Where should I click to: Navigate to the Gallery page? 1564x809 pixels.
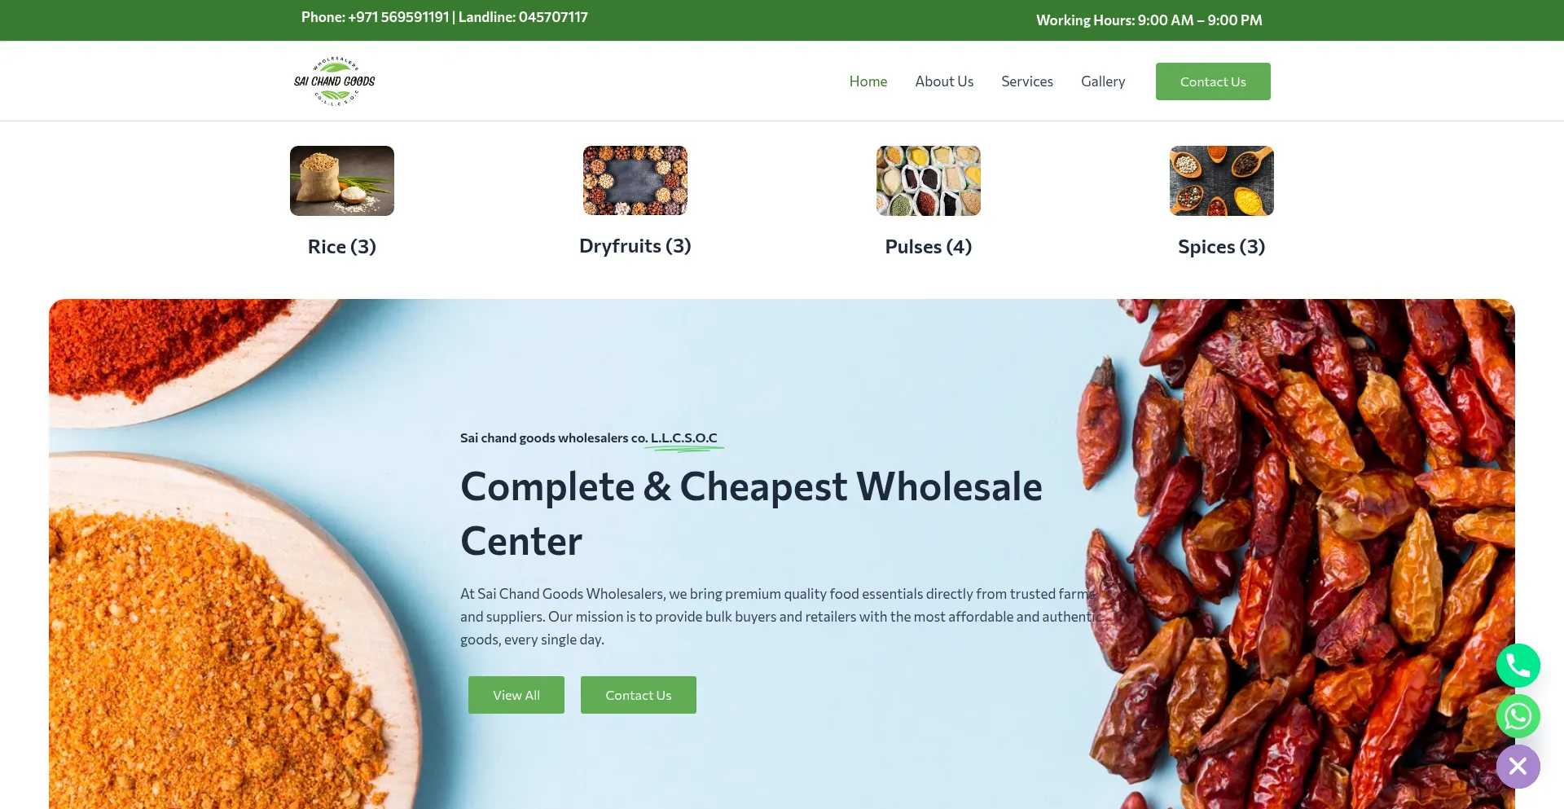pyautogui.click(x=1103, y=81)
